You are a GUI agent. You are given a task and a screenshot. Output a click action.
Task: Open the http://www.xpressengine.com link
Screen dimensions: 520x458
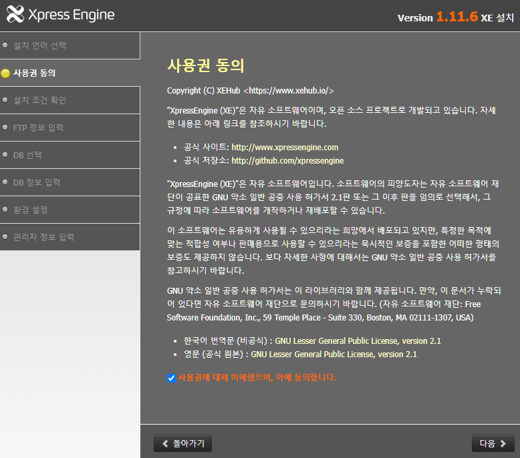click(285, 148)
